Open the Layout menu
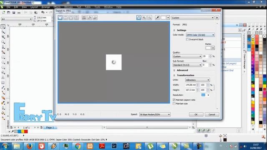Screen dimensions: 267x150 click(34, 7)
